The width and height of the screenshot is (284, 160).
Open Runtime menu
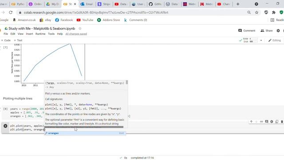tap(40, 34)
